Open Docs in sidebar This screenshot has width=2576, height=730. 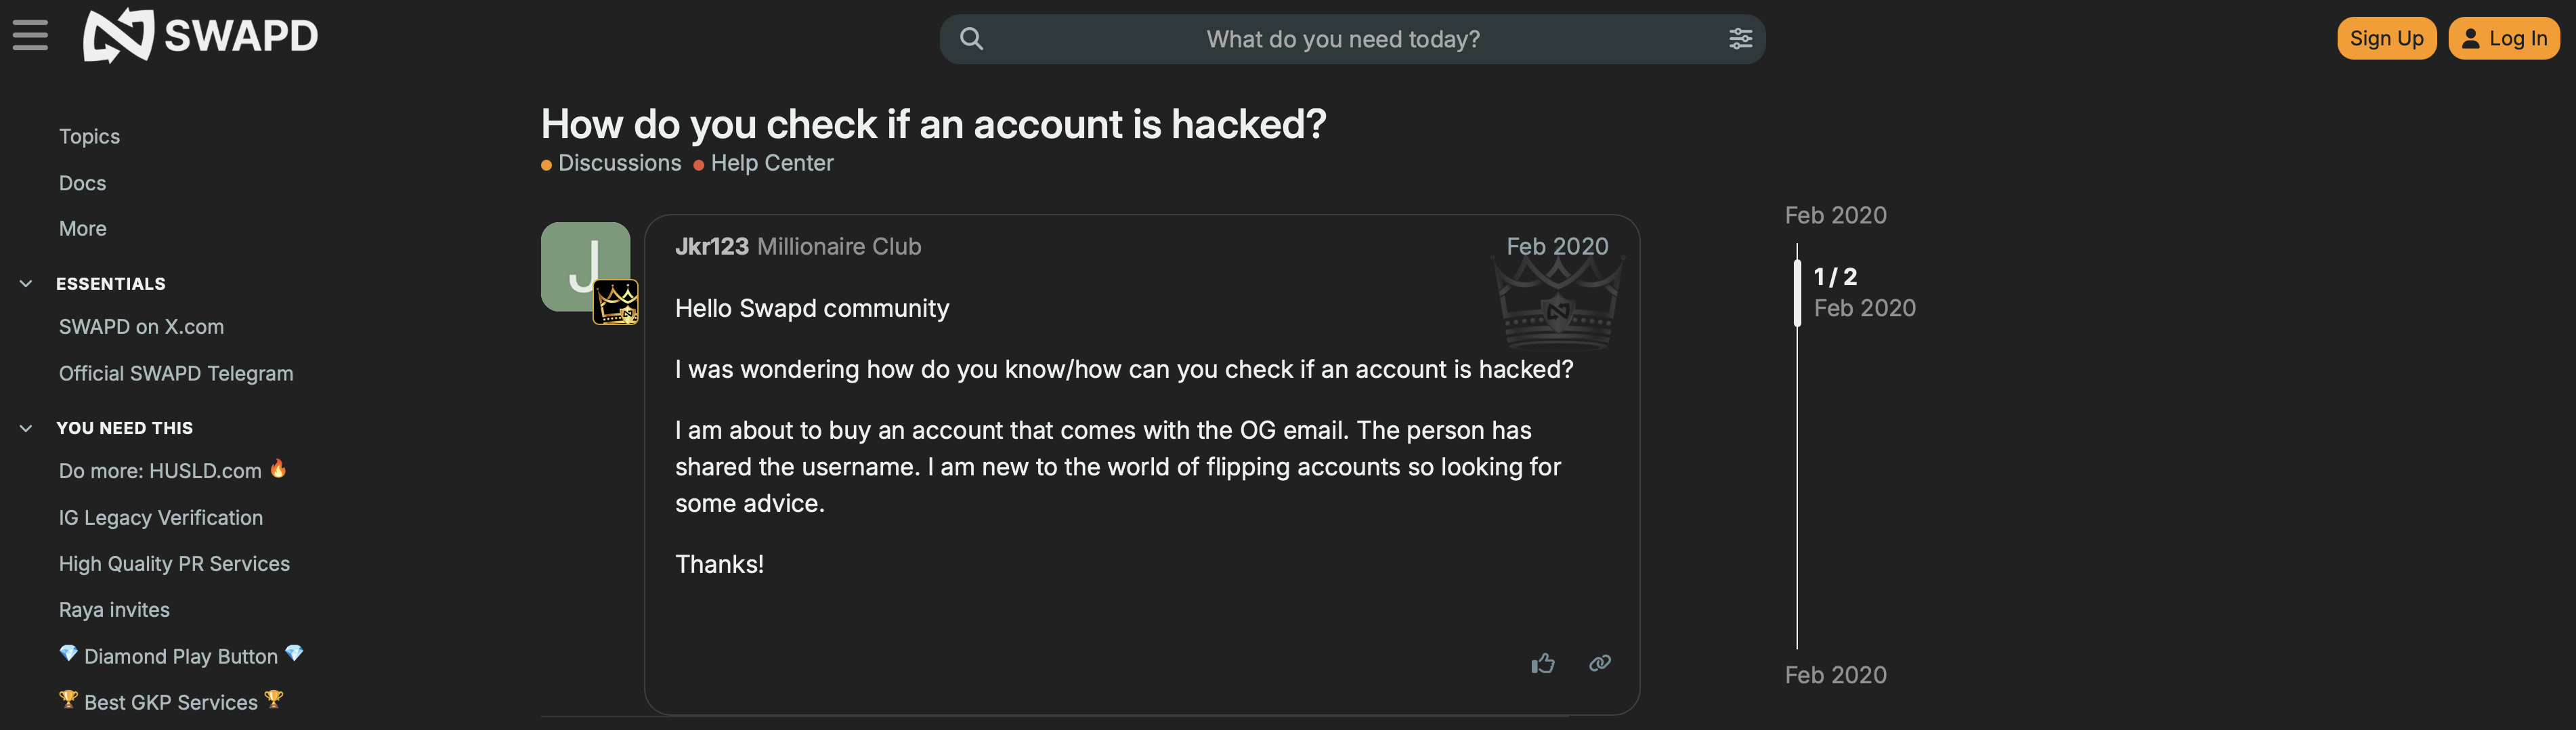click(x=82, y=183)
